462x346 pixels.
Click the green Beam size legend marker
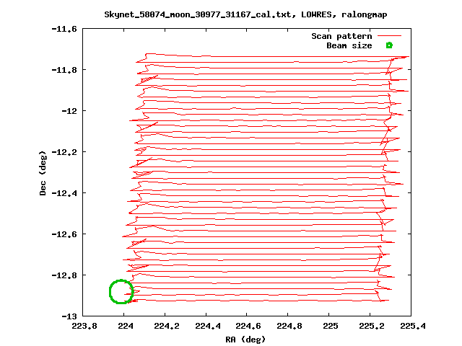(389, 45)
